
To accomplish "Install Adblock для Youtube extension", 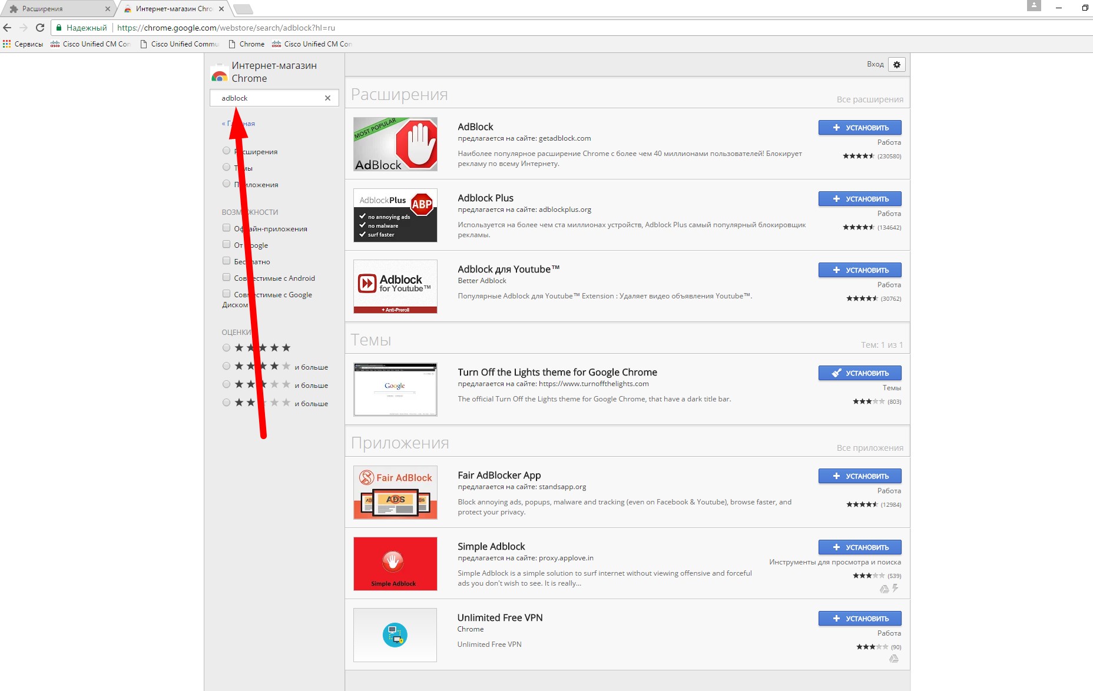I will tap(860, 270).
